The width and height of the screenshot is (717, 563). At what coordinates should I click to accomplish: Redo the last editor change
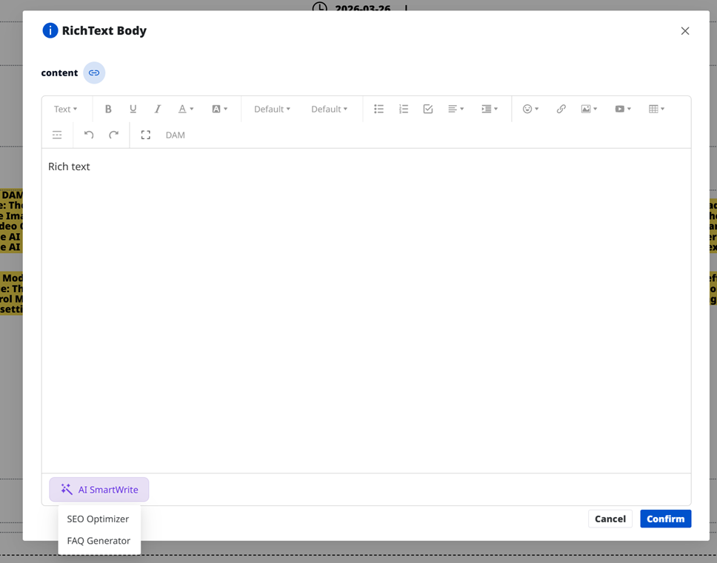pyautogui.click(x=114, y=135)
